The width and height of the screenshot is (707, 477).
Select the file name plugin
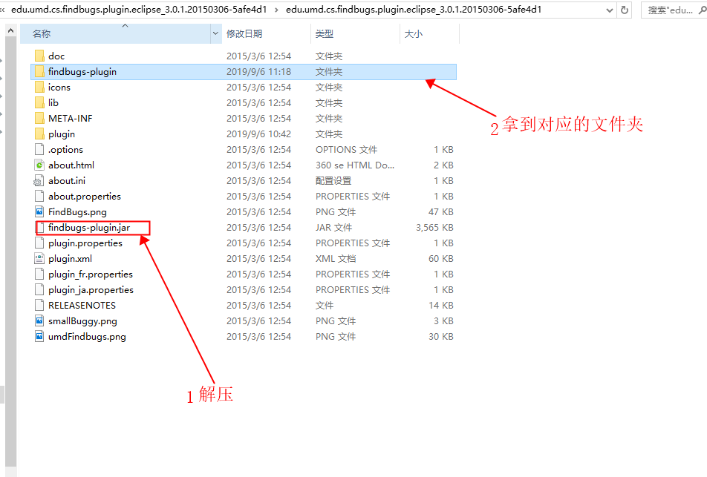tap(62, 134)
